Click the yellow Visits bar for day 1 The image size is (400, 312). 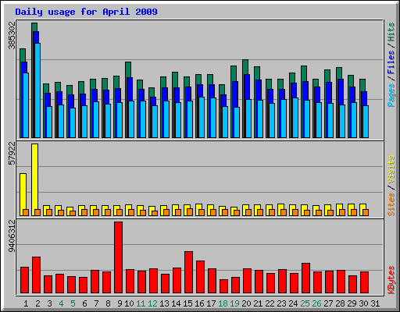23,194
